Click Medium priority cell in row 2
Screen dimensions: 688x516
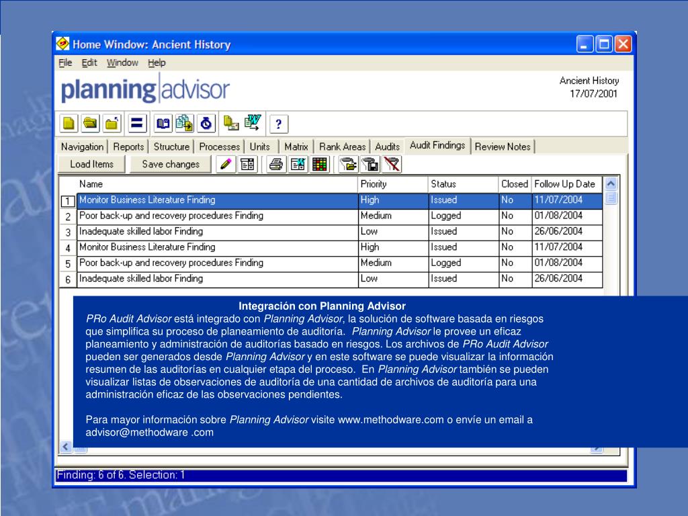(x=393, y=216)
